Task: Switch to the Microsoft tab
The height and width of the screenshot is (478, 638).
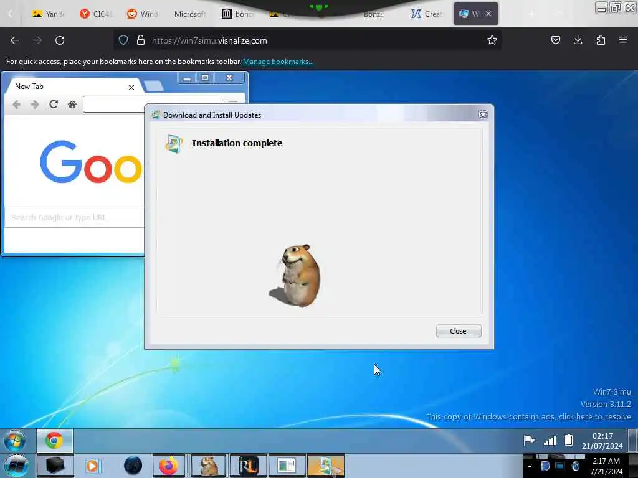Action: click(189, 14)
